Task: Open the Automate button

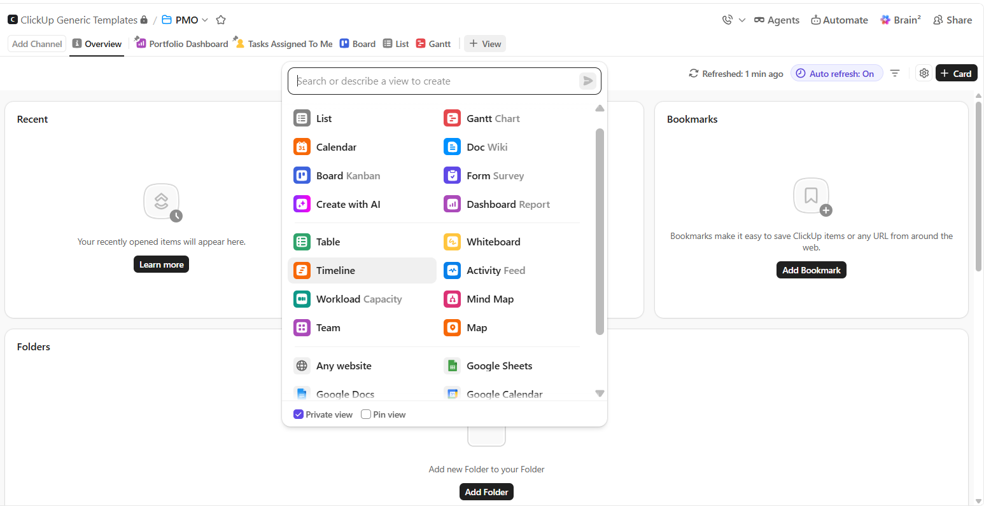Action: [x=839, y=20]
